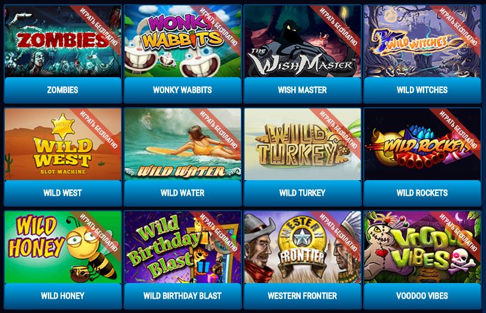Click the Wild West slot machine image
486x313 pixels.
click(x=63, y=144)
